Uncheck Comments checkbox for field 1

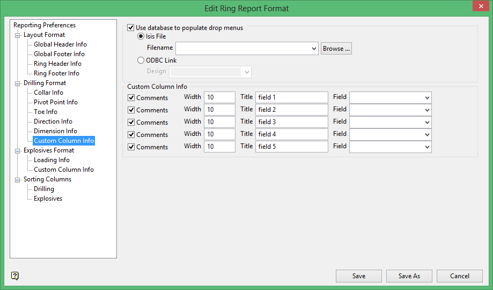click(131, 98)
